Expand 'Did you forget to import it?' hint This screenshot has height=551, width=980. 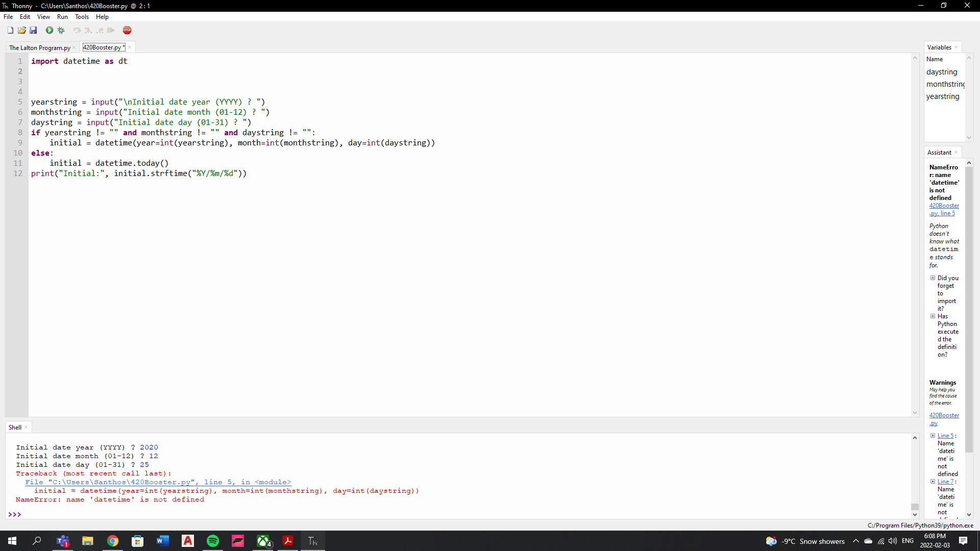pyautogui.click(x=933, y=278)
